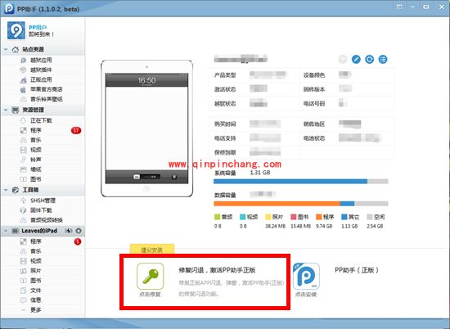Click the 修复闪退，激活PP助手正版 title

pyautogui.click(x=218, y=270)
